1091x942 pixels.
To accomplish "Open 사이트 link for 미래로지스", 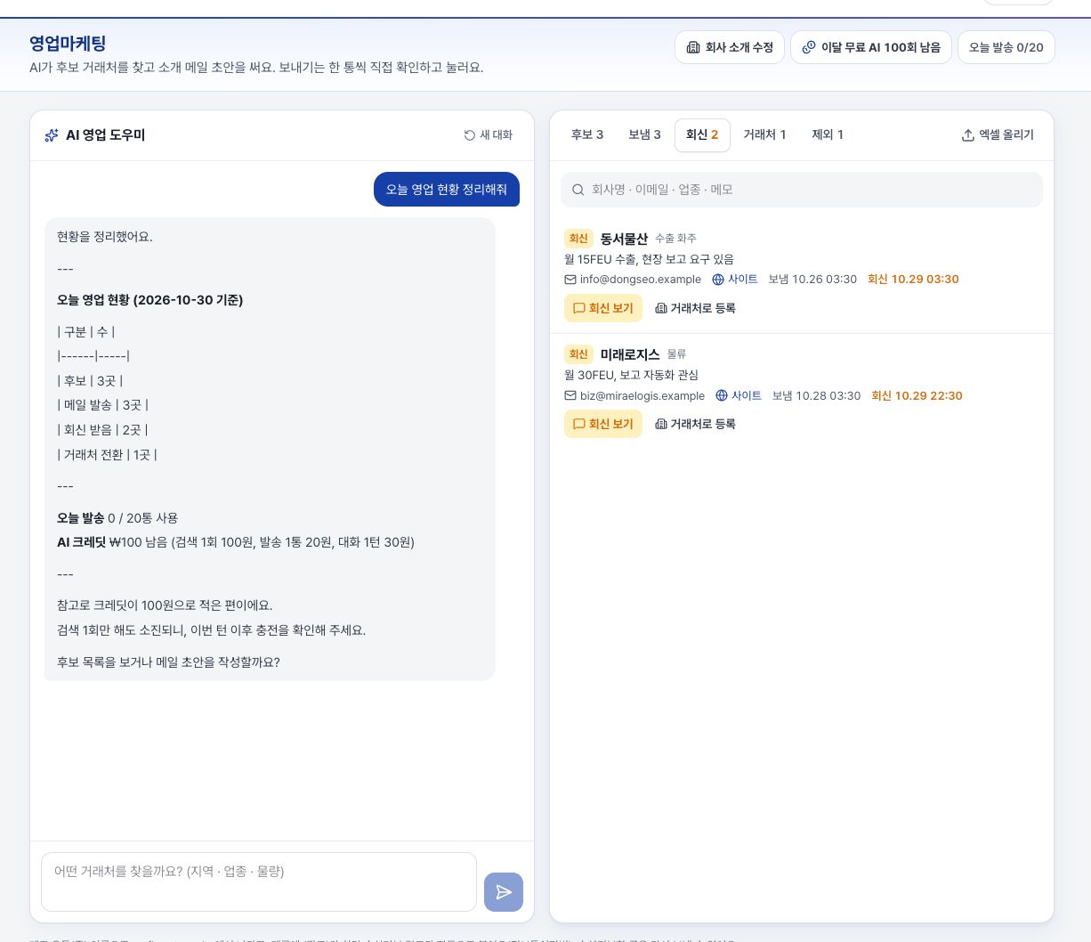I will point(739,395).
